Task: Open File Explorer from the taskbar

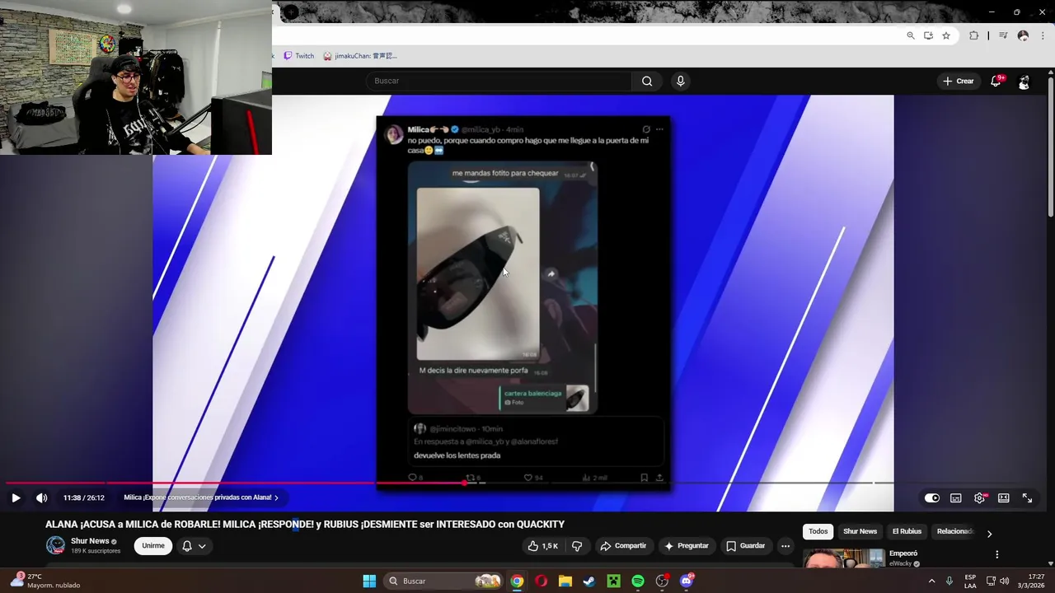Action: click(565, 581)
